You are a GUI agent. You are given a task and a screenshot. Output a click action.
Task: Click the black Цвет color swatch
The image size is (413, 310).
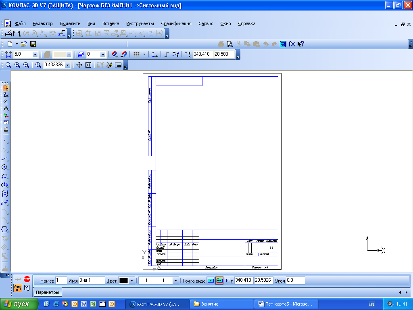pos(123,281)
